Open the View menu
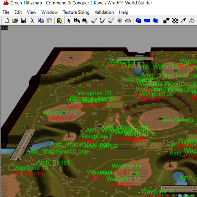Screen dimensions: 197x197 tap(32, 12)
